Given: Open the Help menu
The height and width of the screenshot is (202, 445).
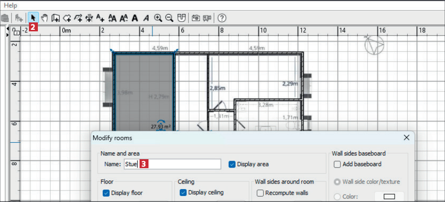Looking at the screenshot, I should [10, 5].
